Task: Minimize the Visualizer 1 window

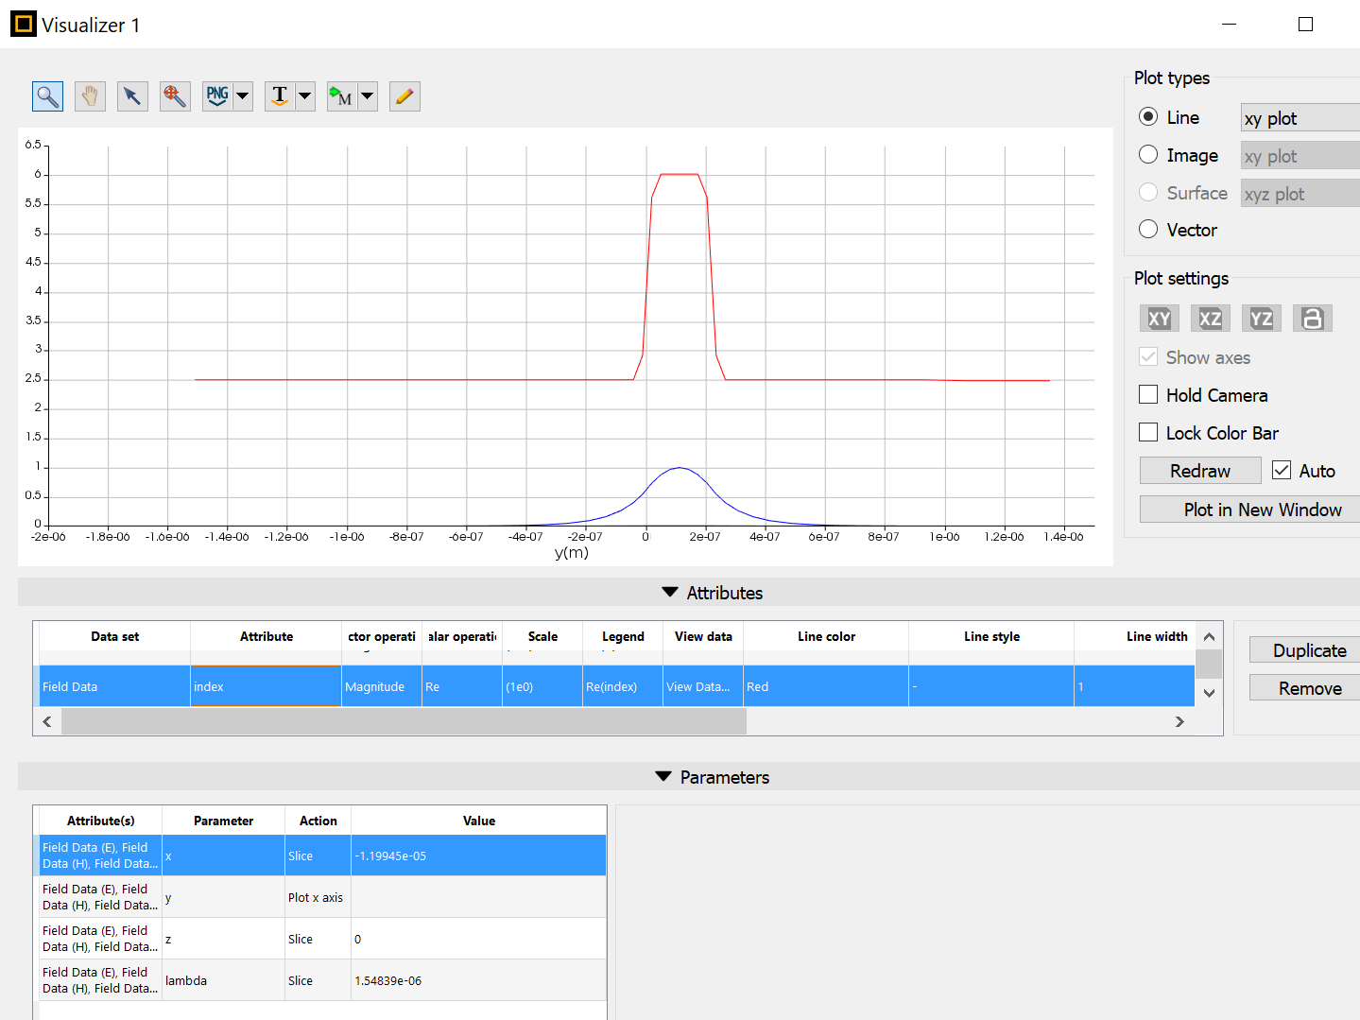Action: (1229, 25)
